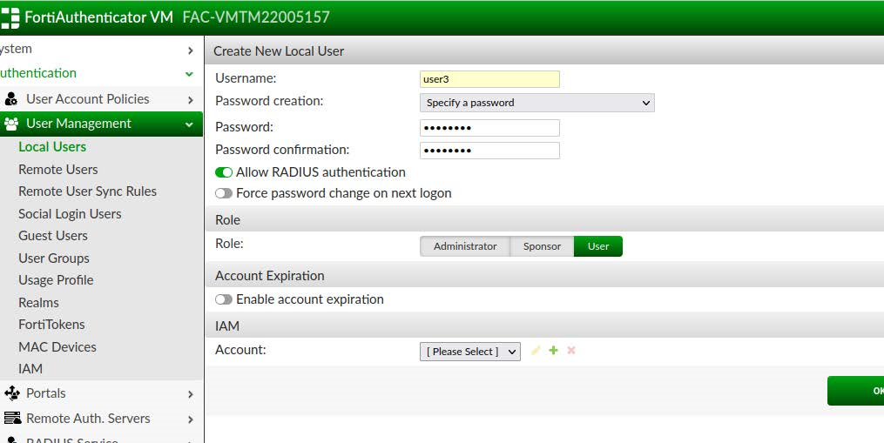This screenshot has width=884, height=443.
Task: Select the Administrator role button
Action: coord(465,246)
